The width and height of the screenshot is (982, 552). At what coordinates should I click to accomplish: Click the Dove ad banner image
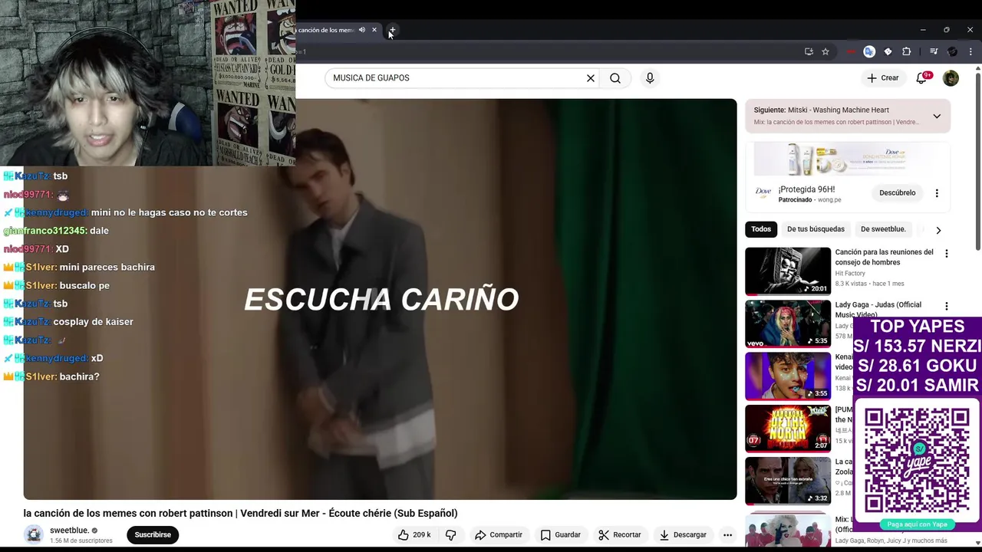tap(848, 159)
